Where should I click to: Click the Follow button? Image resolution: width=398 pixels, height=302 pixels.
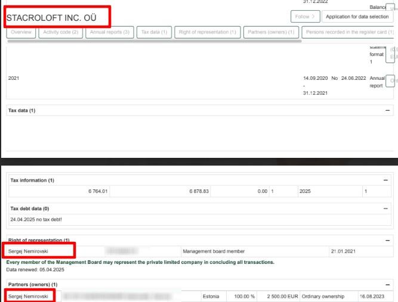[x=305, y=17]
